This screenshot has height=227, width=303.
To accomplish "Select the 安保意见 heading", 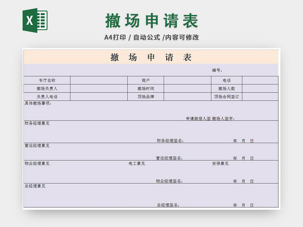I will pos(220,164).
